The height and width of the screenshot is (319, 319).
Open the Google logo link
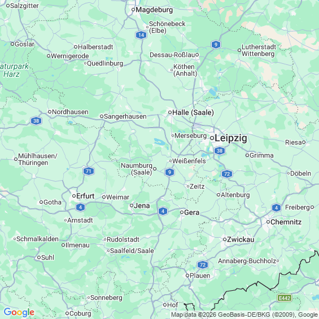click(x=19, y=312)
